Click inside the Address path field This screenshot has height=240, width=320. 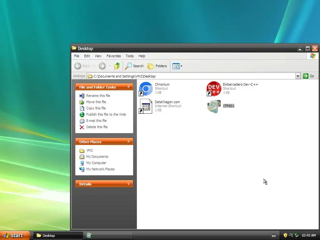coord(191,76)
